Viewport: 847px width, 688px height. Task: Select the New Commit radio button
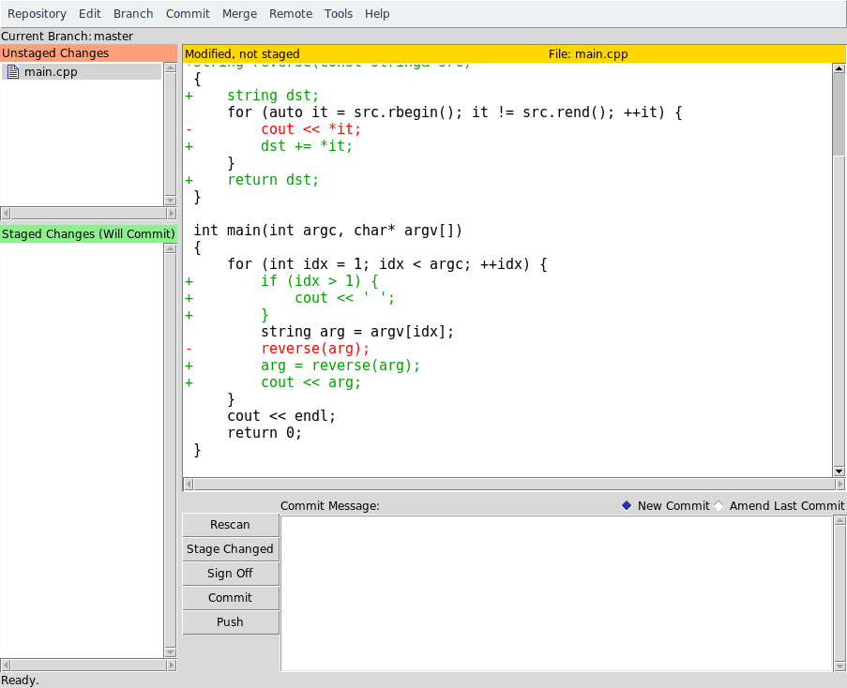626,504
